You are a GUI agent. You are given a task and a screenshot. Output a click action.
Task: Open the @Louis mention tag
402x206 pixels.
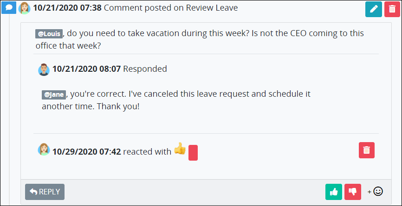[x=49, y=34]
